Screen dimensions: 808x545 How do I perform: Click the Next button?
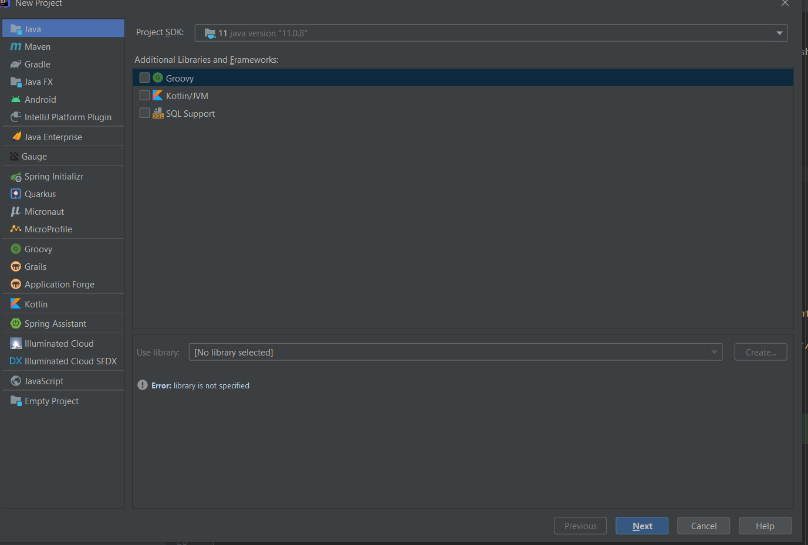[642, 526]
